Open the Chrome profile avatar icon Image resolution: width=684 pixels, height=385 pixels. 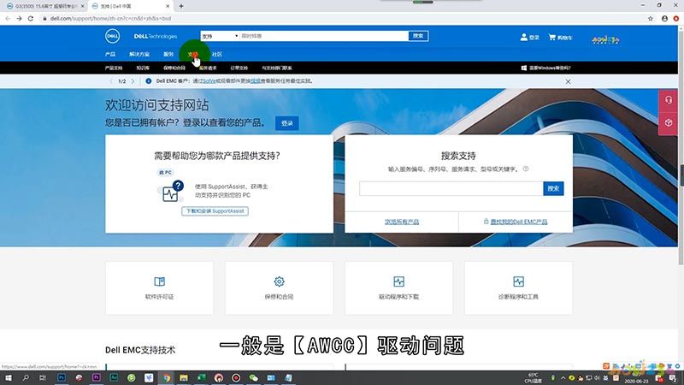tap(664, 18)
